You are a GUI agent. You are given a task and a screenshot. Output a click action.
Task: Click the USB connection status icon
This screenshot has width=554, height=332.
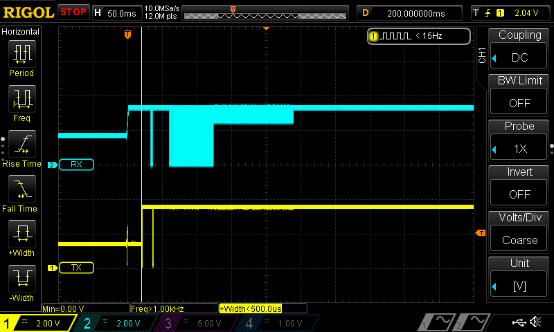coord(519,322)
